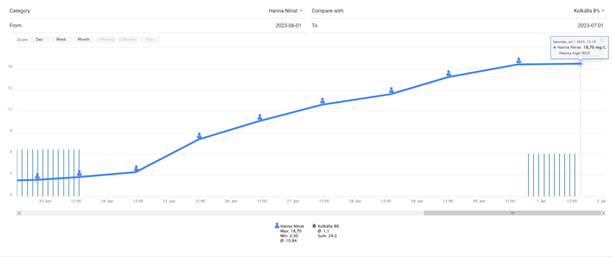
Task: Set zoom range to Day
Action: [x=39, y=39]
